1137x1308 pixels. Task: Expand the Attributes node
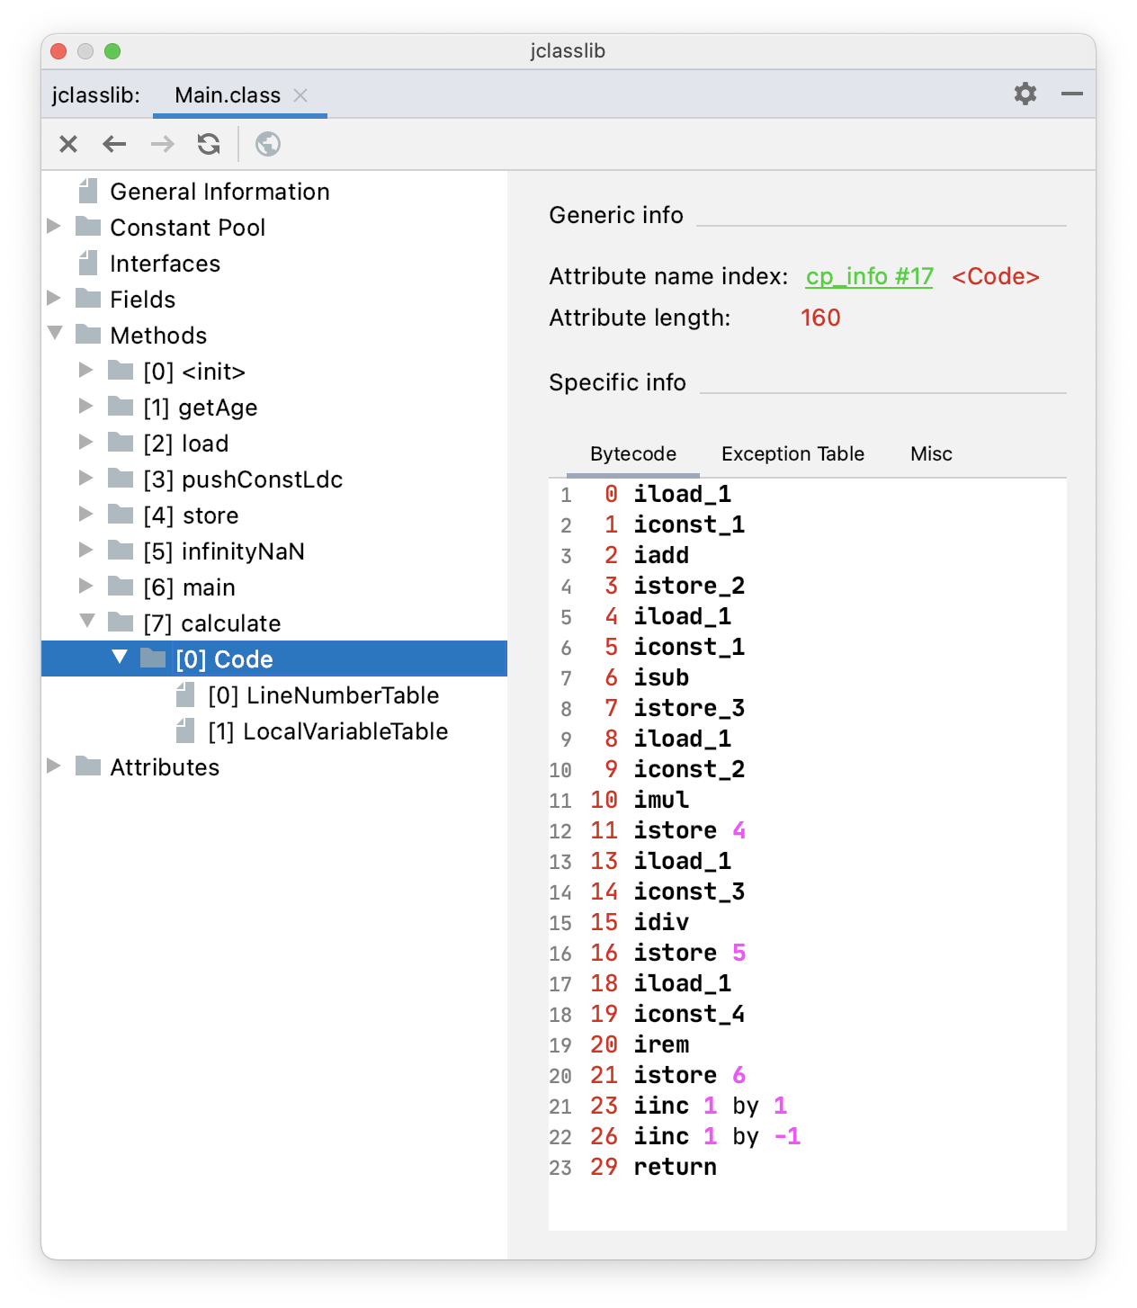pos(54,766)
